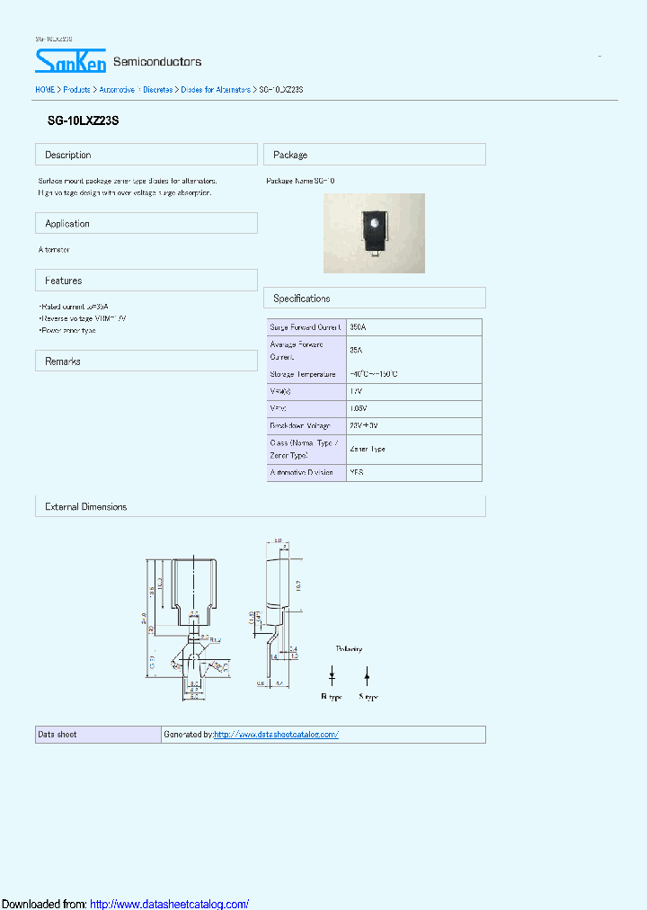The width and height of the screenshot is (647, 910).
Task: Select the Application section heading
Action: pyautogui.click(x=146, y=223)
